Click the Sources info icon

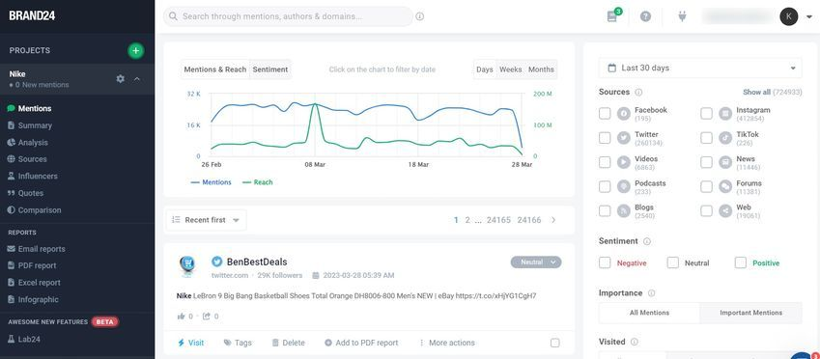coord(638,92)
